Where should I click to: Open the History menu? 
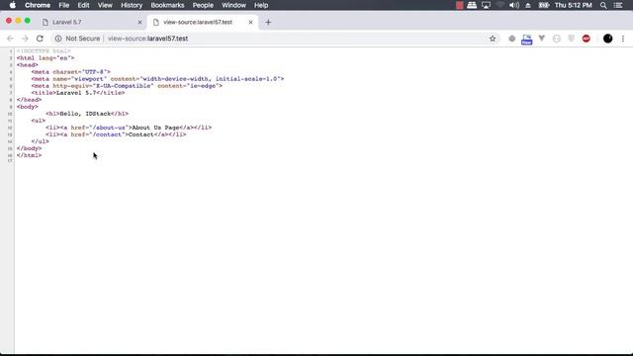132,5
